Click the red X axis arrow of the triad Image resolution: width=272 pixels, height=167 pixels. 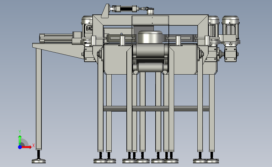tap(27, 147)
